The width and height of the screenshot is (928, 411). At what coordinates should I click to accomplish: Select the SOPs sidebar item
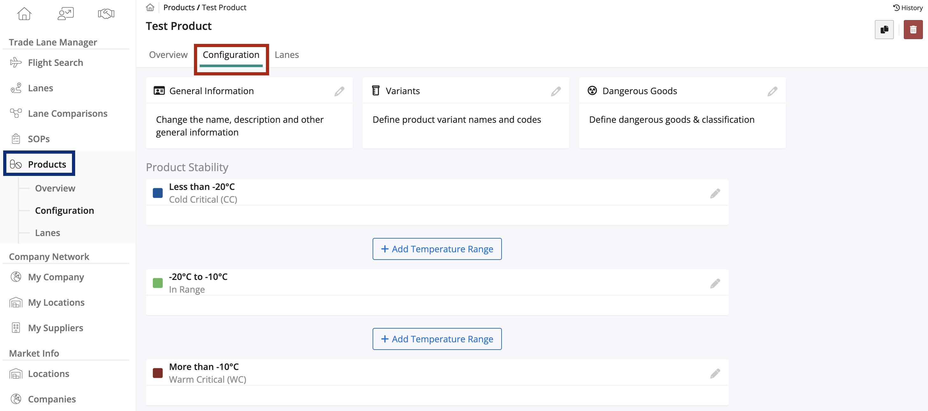(39, 139)
